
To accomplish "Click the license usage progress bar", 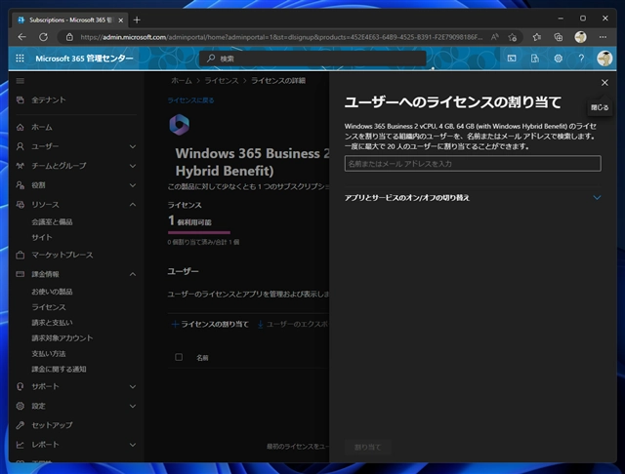I will [x=199, y=232].
